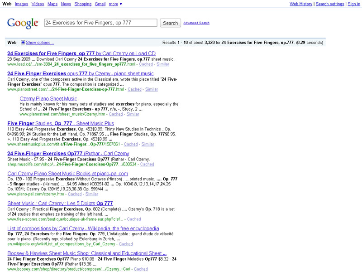Viewport: 362px width, 272px height.
Task: Focus the search query input field
Action: (101, 23)
